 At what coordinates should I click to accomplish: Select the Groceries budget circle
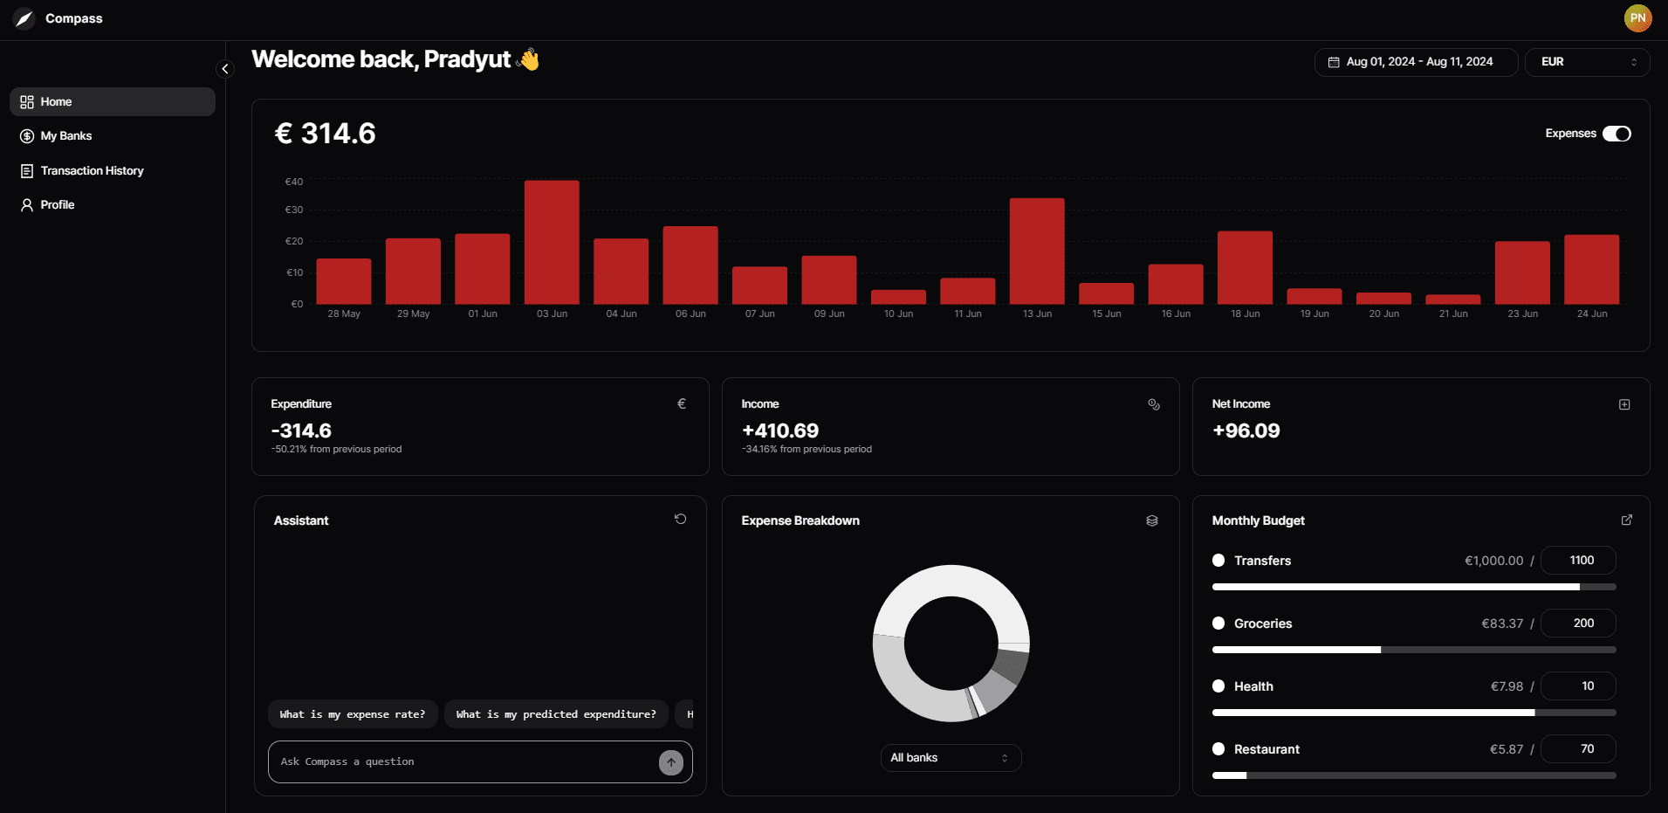1218,624
